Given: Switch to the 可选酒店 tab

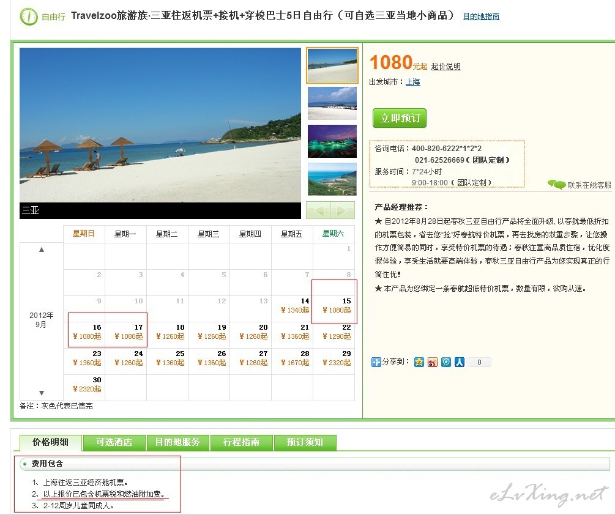Looking at the screenshot, I should tap(114, 442).
